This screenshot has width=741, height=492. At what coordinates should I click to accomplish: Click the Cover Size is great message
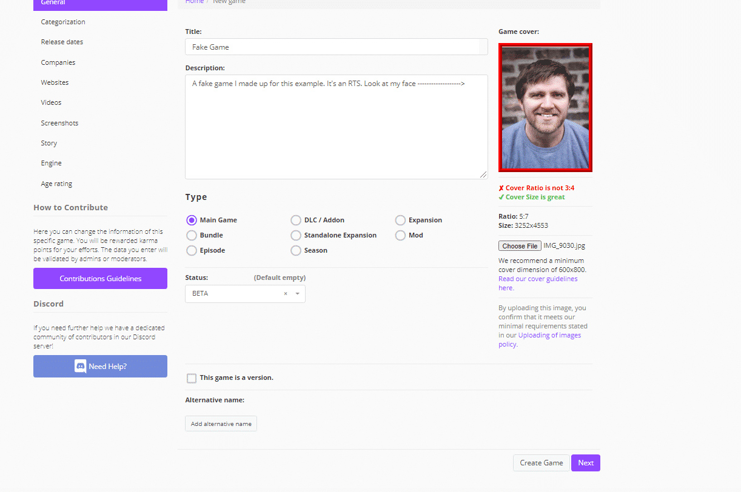point(531,197)
